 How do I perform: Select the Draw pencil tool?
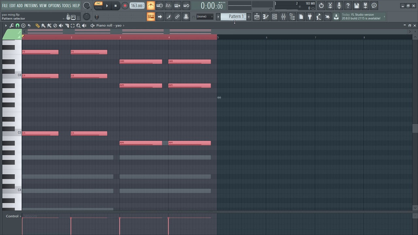tap(38, 25)
